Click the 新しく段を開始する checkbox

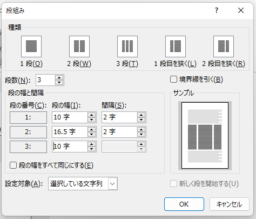[x=173, y=184]
